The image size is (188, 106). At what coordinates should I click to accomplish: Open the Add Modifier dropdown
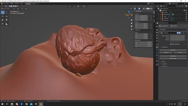(x=173, y=29)
